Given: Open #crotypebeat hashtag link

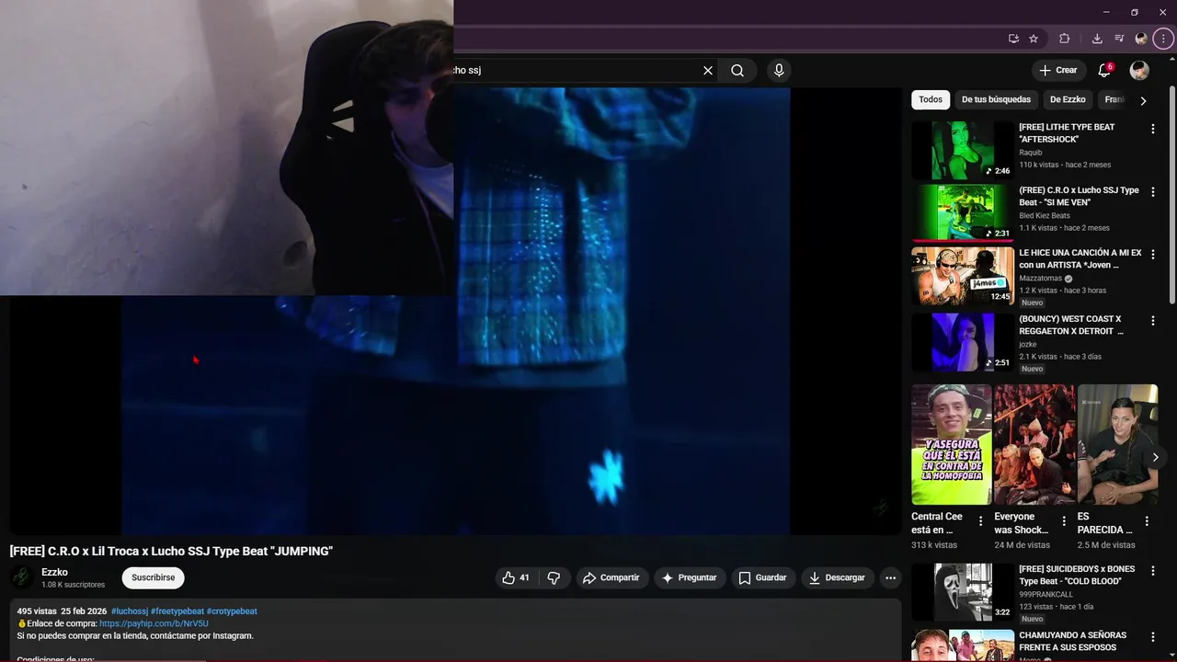Looking at the screenshot, I should point(232,611).
